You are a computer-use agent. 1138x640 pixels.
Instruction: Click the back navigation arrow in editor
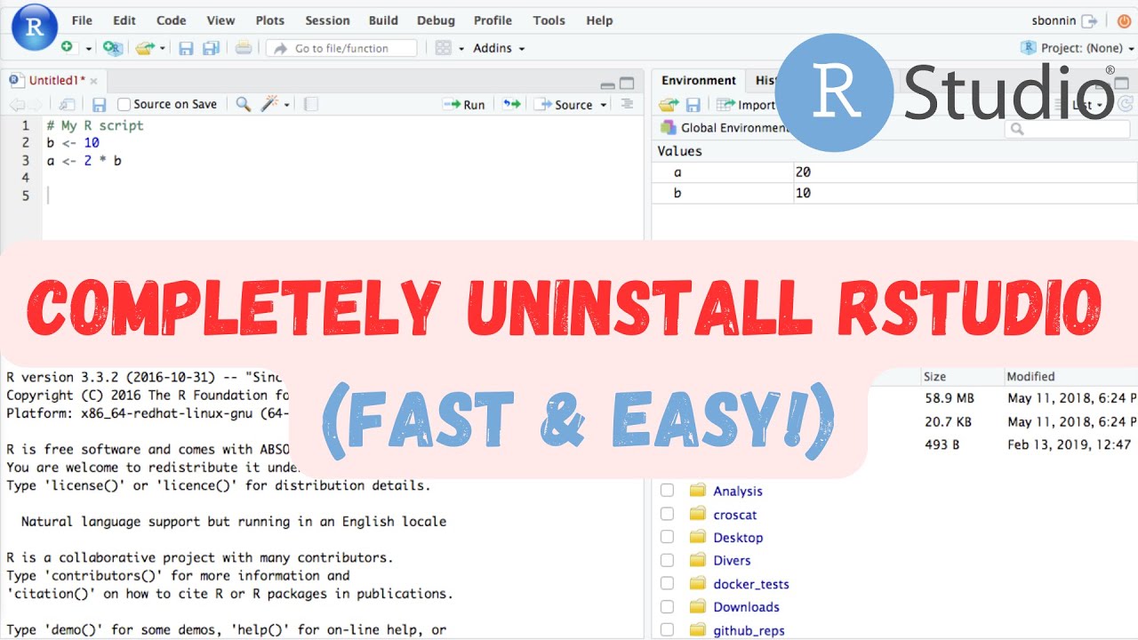point(18,104)
